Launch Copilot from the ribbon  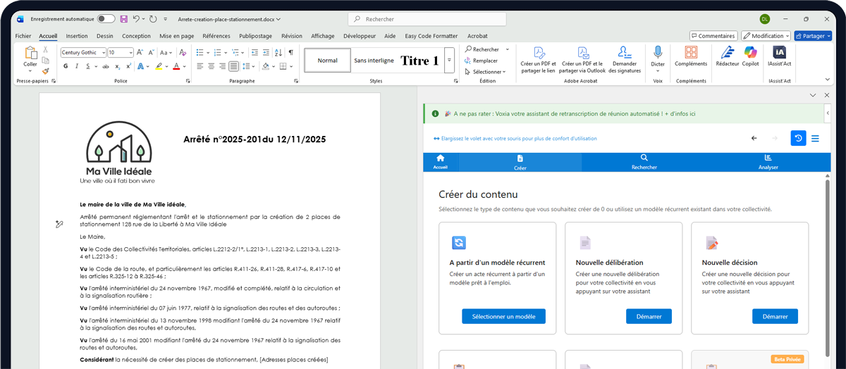tap(750, 56)
